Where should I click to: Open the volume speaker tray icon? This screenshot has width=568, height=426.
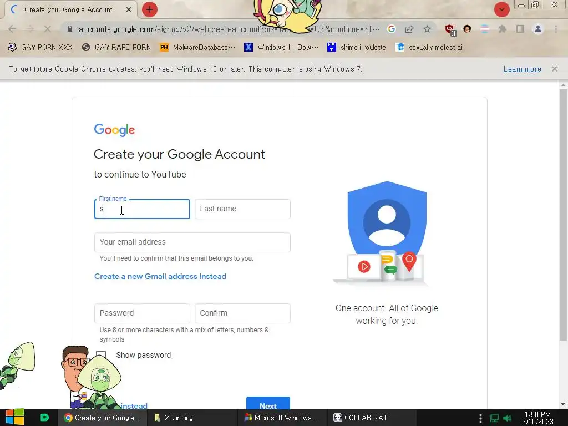(508, 418)
